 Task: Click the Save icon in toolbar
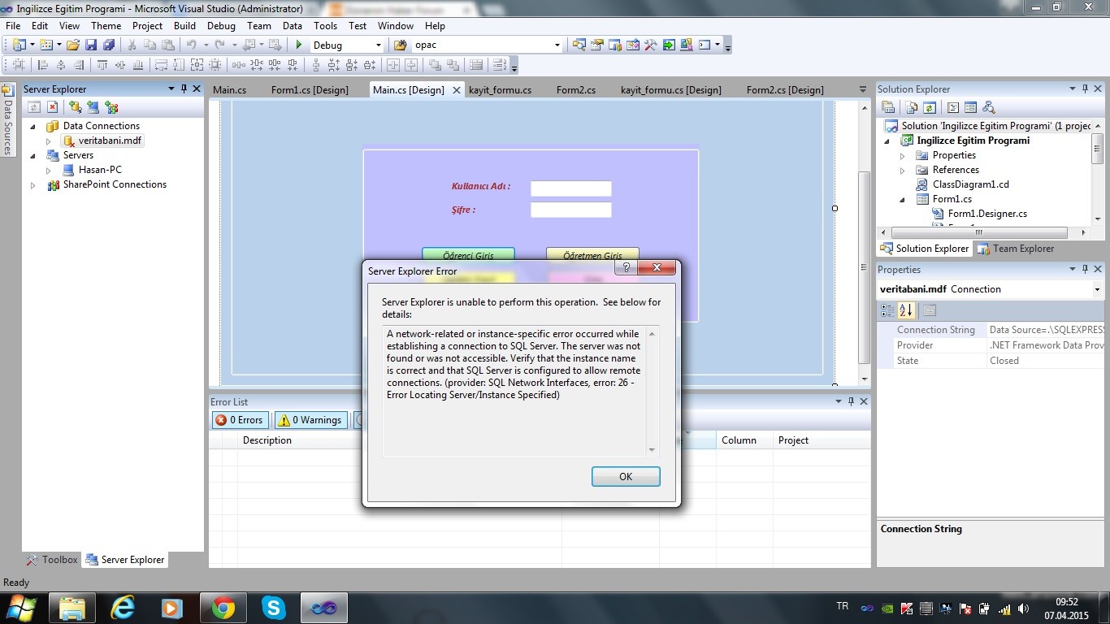pos(90,45)
